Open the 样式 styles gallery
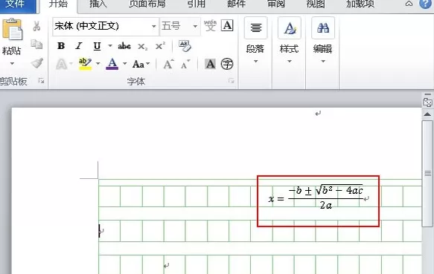Viewport: 434px width, 274px height. coord(290,40)
